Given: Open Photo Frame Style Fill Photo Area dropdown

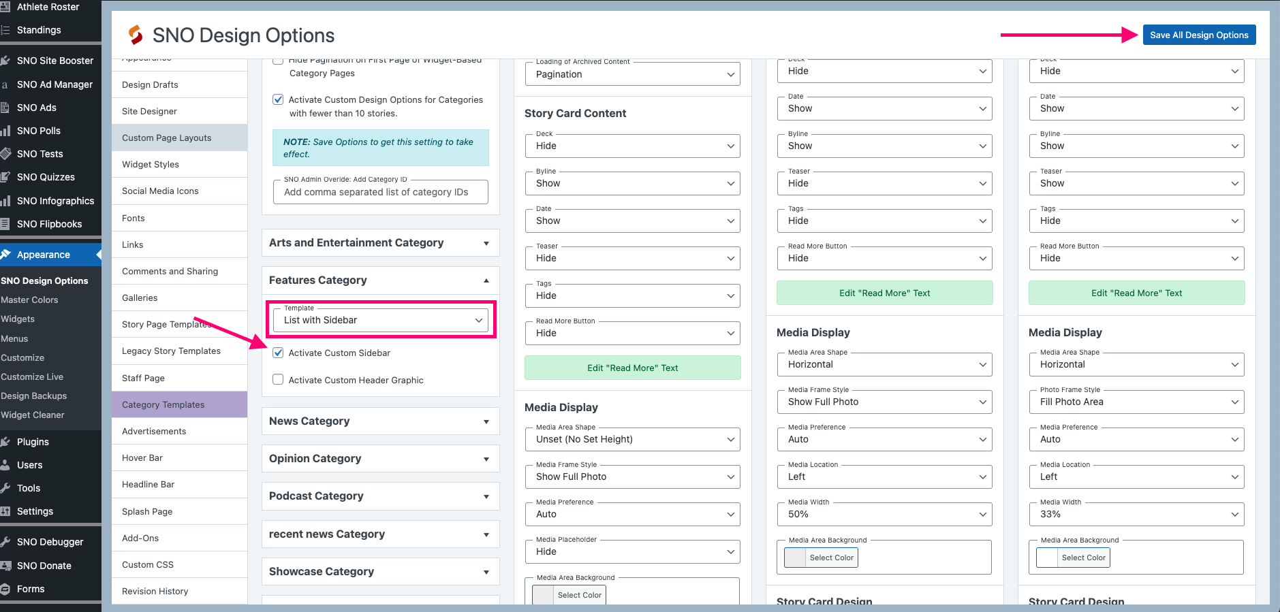Looking at the screenshot, I should (x=1137, y=402).
